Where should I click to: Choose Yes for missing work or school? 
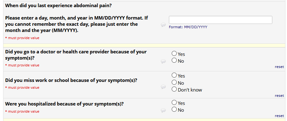click(x=174, y=75)
